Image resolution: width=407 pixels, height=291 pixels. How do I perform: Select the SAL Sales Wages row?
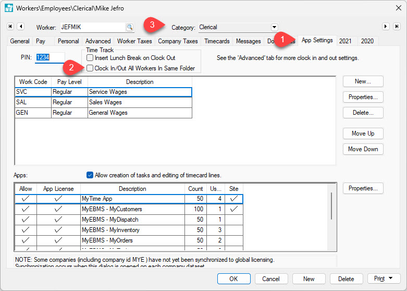click(x=103, y=103)
